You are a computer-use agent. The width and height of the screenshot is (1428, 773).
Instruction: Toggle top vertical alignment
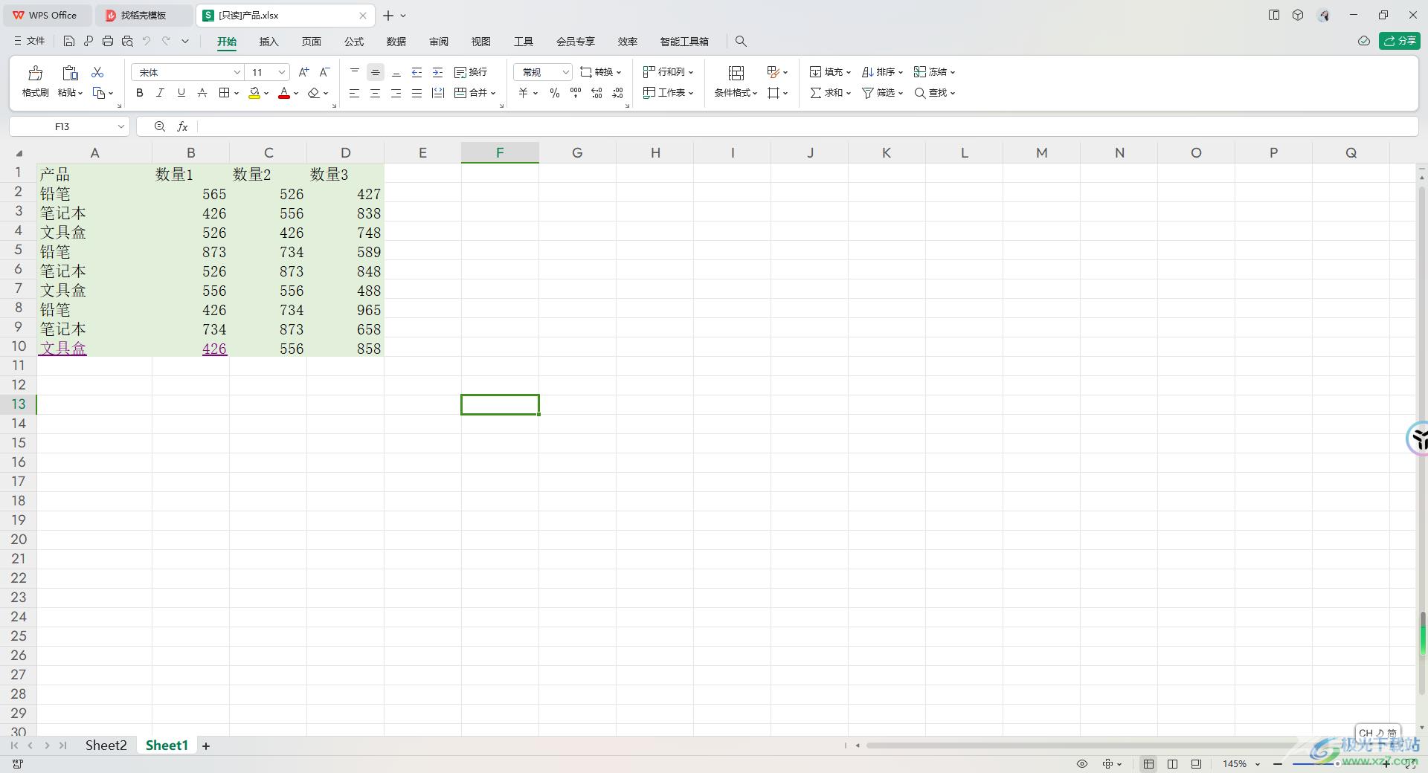pyautogui.click(x=355, y=72)
